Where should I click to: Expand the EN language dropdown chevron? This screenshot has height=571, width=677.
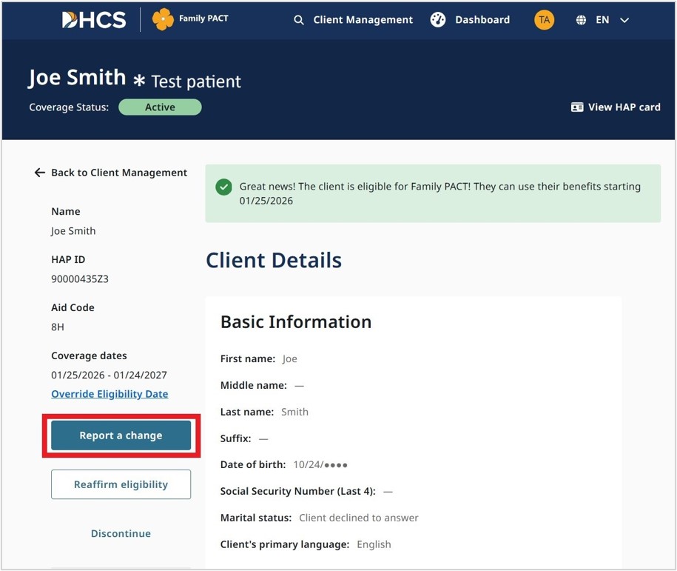click(624, 20)
